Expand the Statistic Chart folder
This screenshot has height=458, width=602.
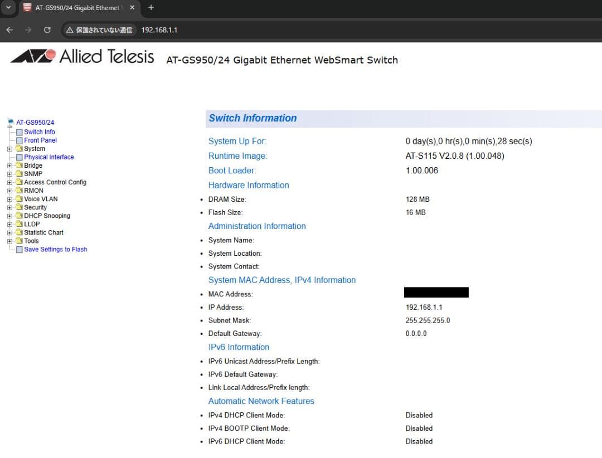point(9,233)
